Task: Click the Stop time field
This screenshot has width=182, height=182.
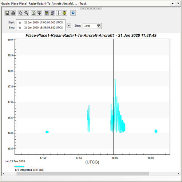Action: coord(41,28)
